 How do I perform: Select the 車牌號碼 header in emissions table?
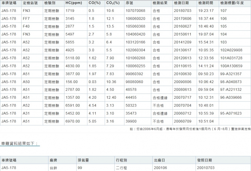[9, 3]
